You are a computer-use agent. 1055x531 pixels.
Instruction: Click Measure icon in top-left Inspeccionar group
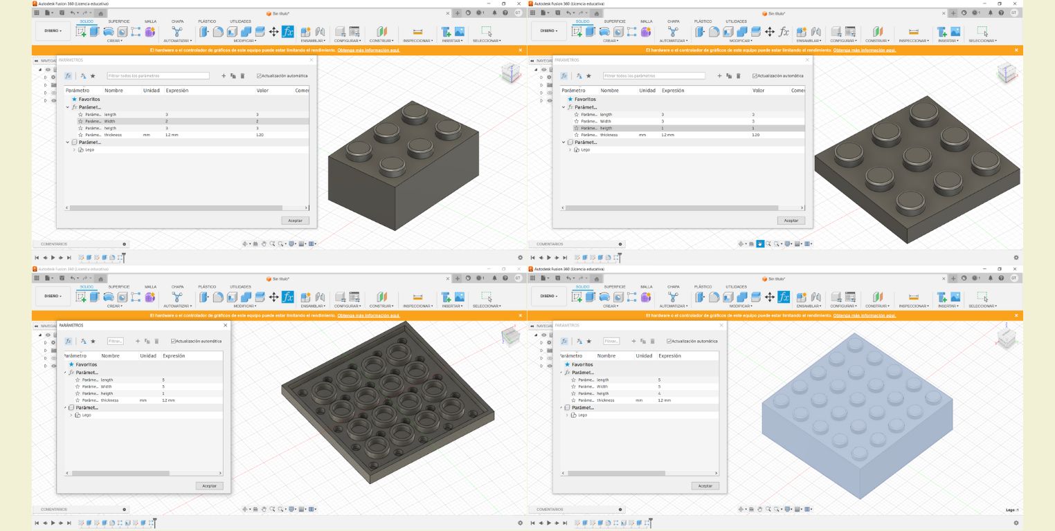[x=417, y=32]
